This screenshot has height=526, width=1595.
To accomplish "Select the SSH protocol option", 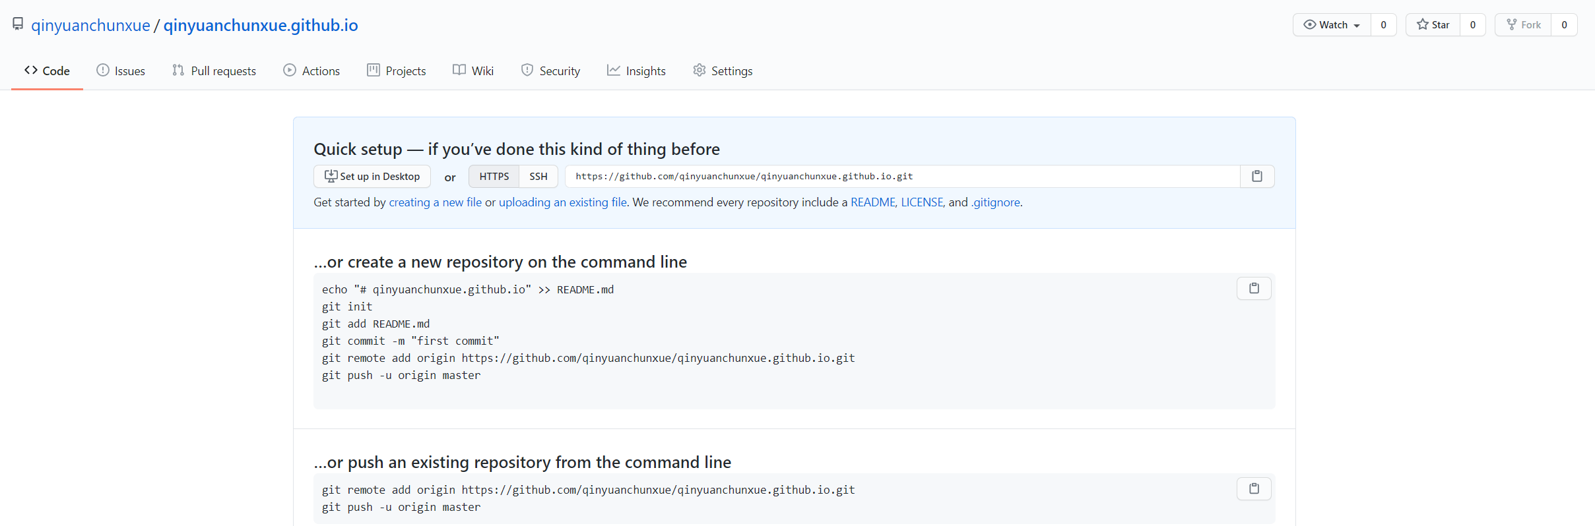I will pos(538,176).
